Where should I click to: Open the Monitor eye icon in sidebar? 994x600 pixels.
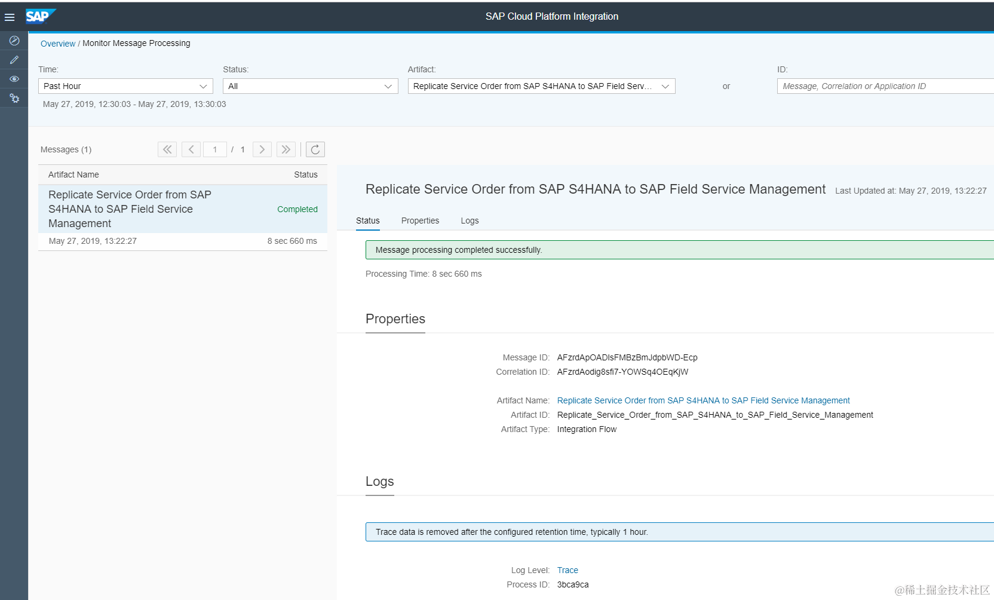pos(14,79)
